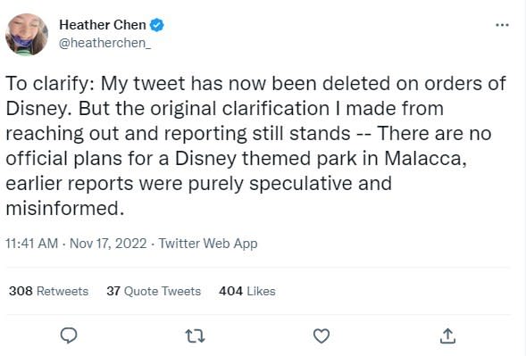Image resolution: width=526 pixels, height=356 pixels.
Task: Click the Nov 17, 2022 date
Action: click(x=108, y=244)
